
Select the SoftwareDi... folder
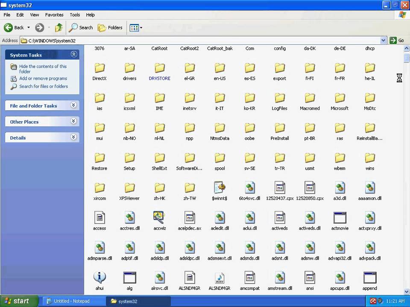190,162
